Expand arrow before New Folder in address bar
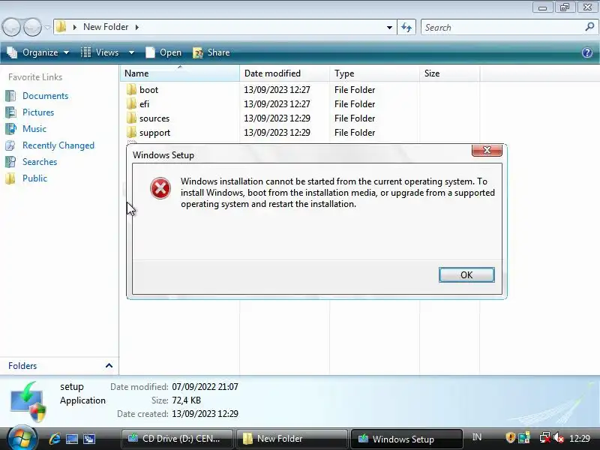The image size is (600, 450). pyautogui.click(x=74, y=27)
